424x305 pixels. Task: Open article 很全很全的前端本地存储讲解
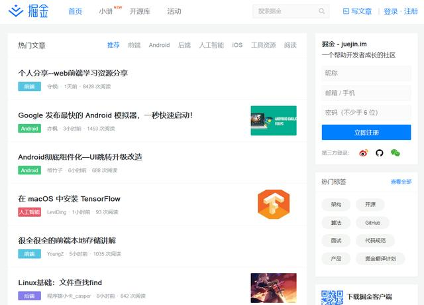[67, 241]
